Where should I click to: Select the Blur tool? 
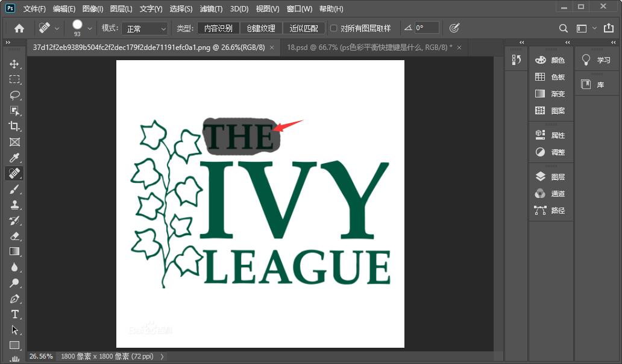14,267
